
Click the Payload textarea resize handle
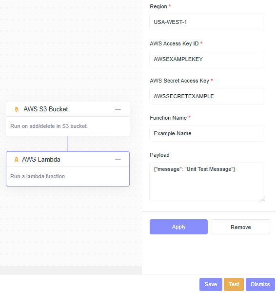pyautogui.click(x=262, y=199)
